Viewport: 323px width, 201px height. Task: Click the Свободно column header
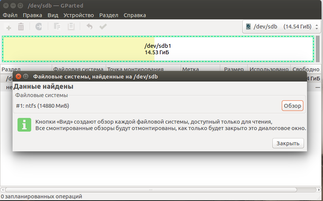[x=306, y=69]
